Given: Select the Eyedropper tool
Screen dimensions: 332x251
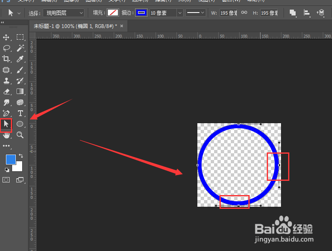Looking at the screenshot, I should pos(20,59).
